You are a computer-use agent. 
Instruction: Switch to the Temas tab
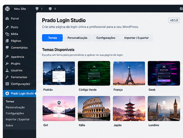point(52,38)
